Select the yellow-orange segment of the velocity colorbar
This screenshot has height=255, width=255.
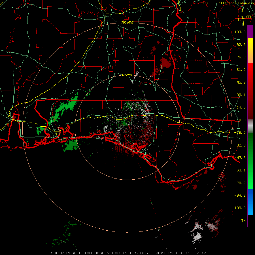250,50
